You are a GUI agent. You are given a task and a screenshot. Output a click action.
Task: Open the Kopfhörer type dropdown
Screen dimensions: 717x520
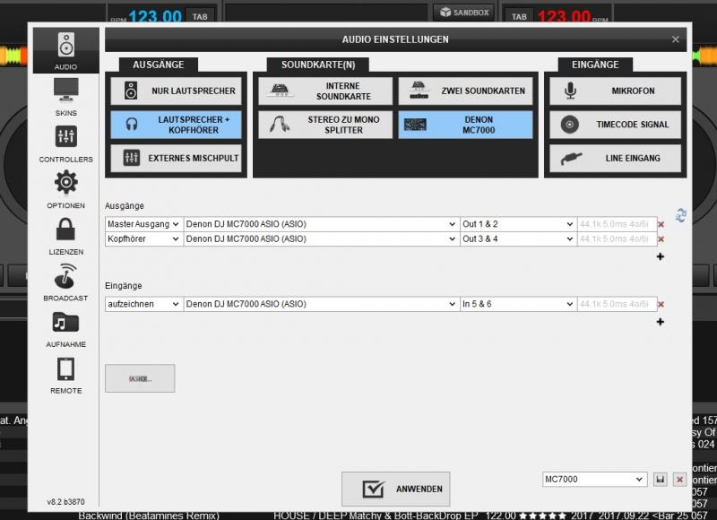(143, 238)
